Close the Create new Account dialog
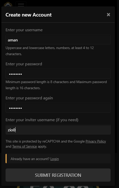The image size is (119, 188). click(x=108, y=15)
